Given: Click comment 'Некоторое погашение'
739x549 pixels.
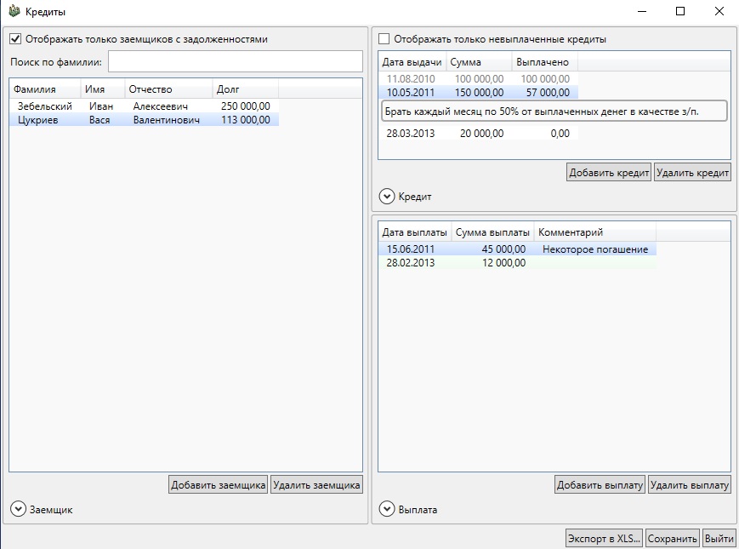Looking at the screenshot, I should coord(595,249).
